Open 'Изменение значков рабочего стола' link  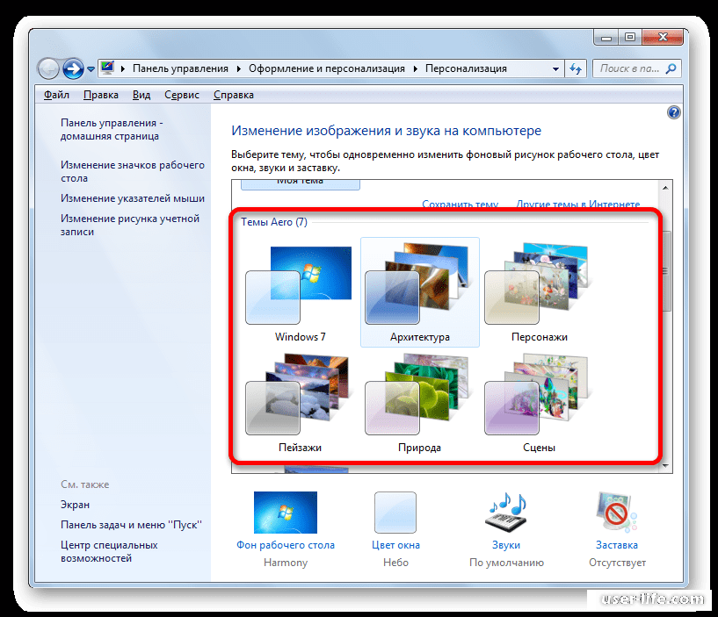tap(133, 171)
